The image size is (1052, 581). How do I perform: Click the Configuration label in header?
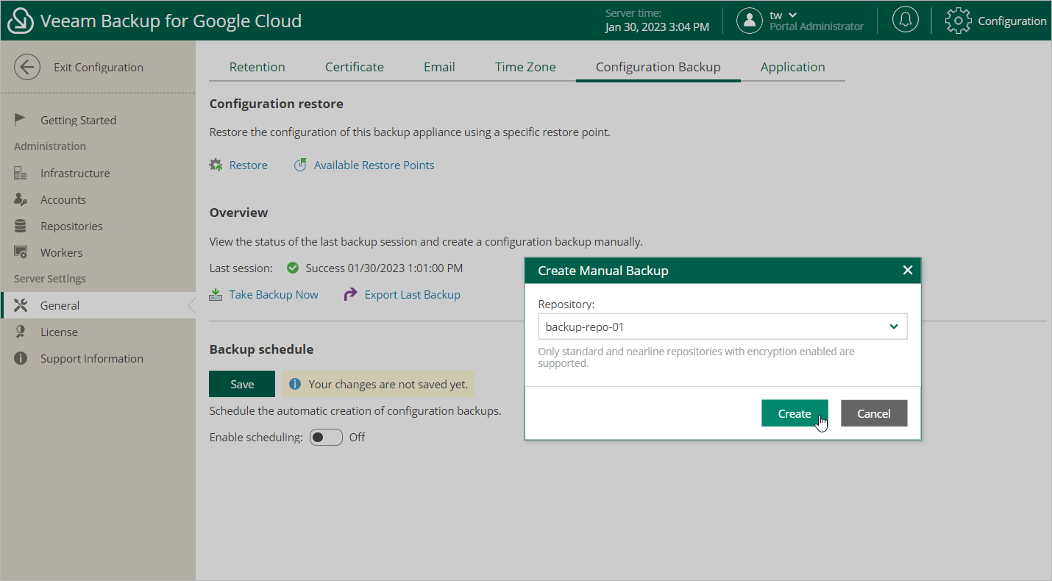[x=1012, y=21]
